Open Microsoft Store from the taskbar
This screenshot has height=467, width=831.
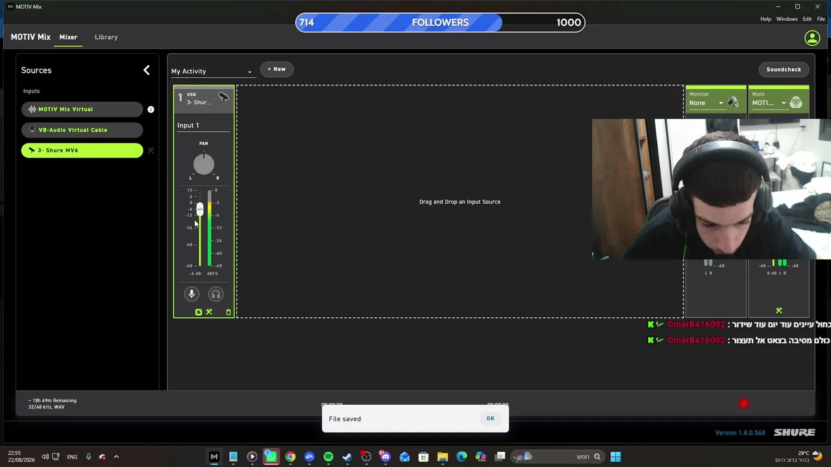[423, 457]
